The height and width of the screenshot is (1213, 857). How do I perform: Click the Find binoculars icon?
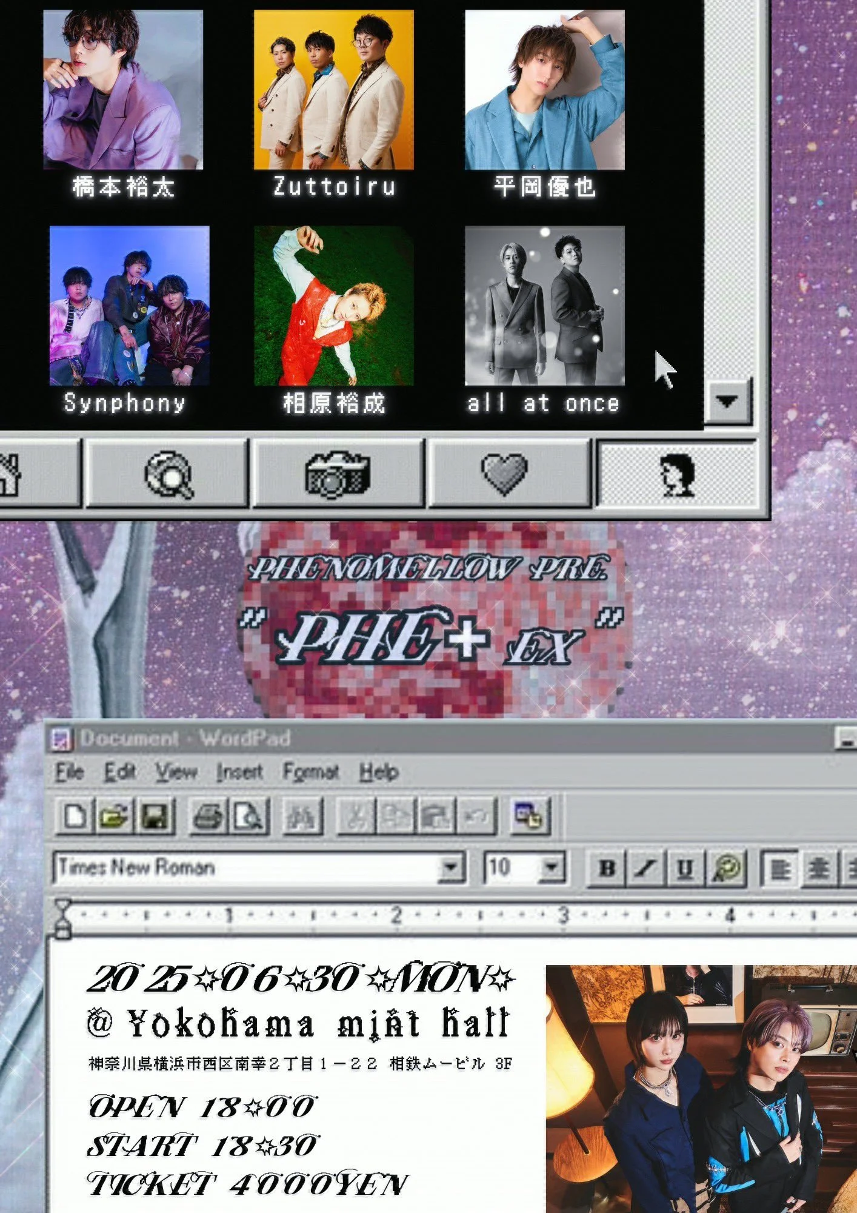pos(301,816)
